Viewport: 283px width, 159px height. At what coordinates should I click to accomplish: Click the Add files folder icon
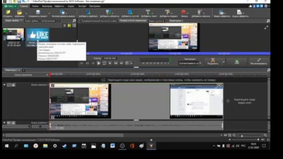click(x=19, y=12)
